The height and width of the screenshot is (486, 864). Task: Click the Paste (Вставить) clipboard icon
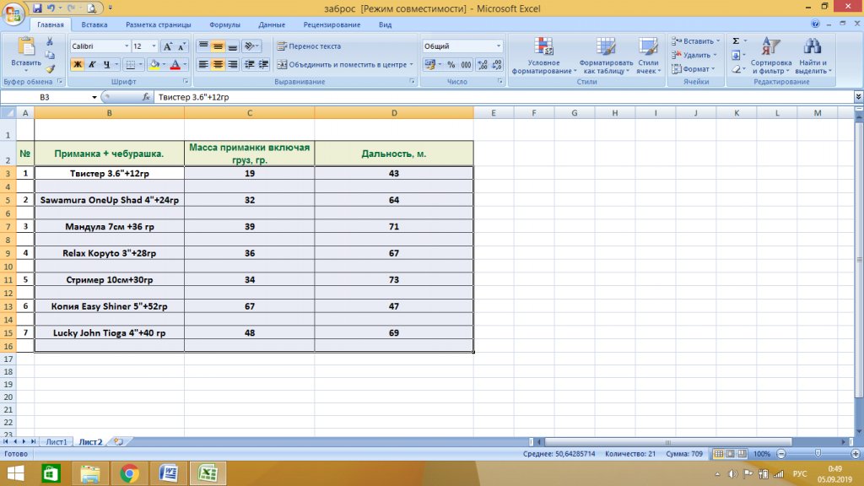coord(26,47)
